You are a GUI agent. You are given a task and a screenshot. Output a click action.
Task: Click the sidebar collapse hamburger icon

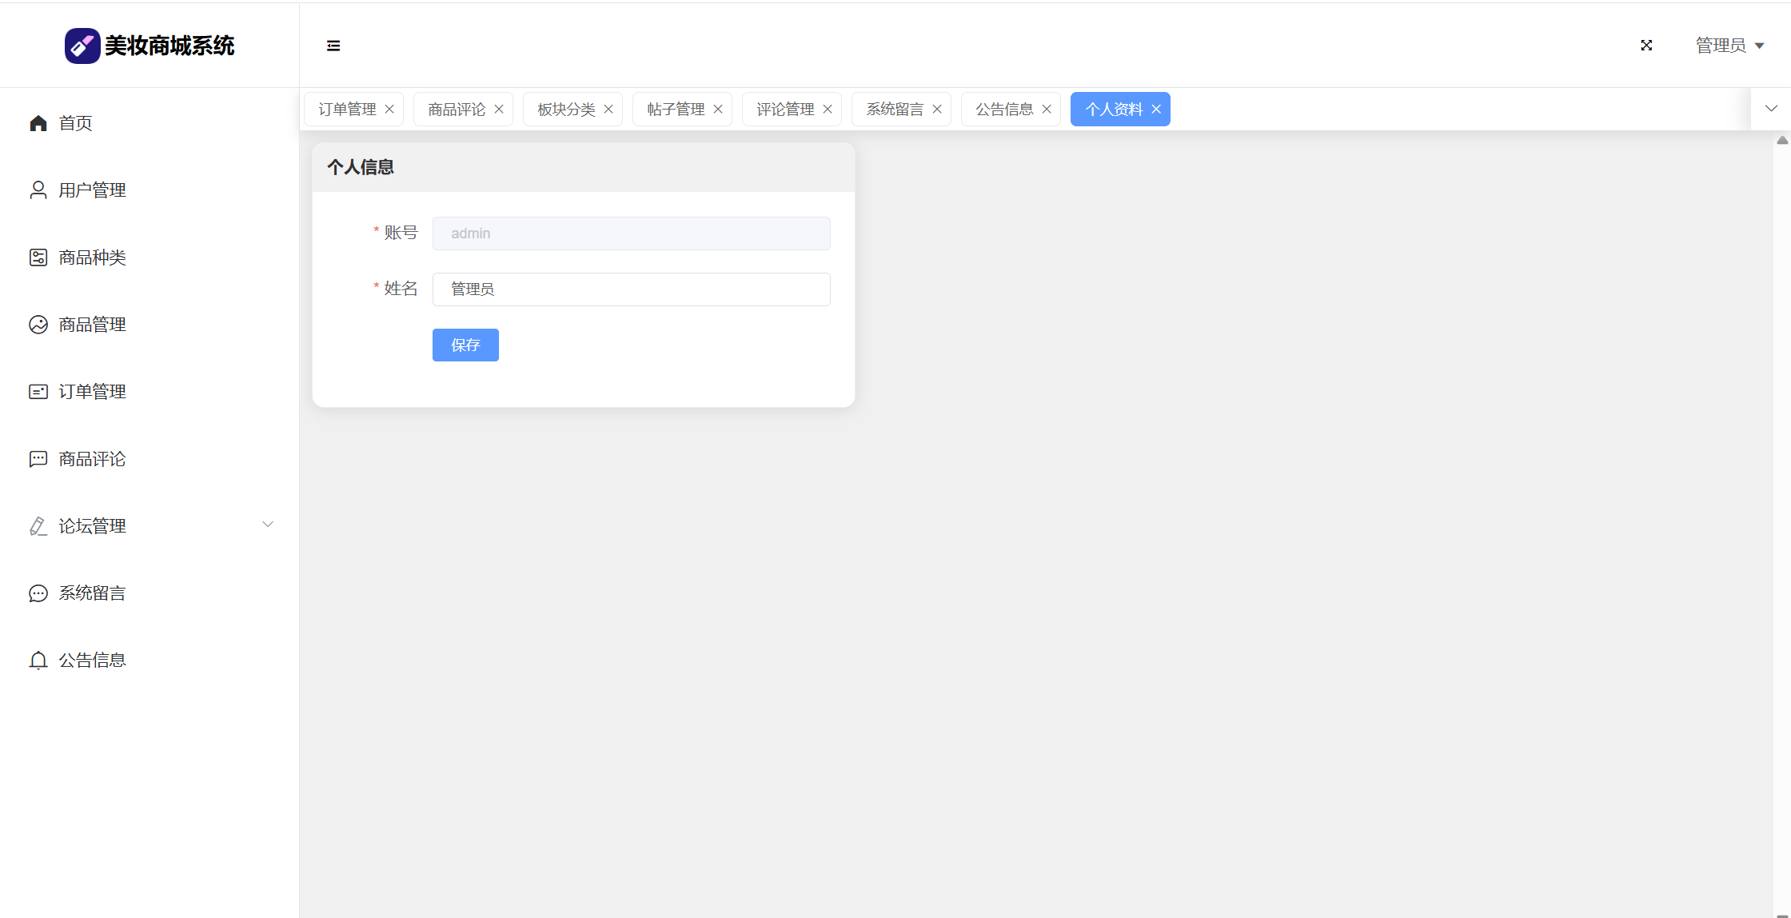click(x=333, y=46)
